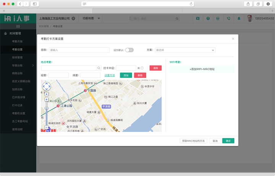Image resolution: width=275 pixels, height=176 pixels.
Task: Focus the location search input field
Action: [x=69, y=68]
